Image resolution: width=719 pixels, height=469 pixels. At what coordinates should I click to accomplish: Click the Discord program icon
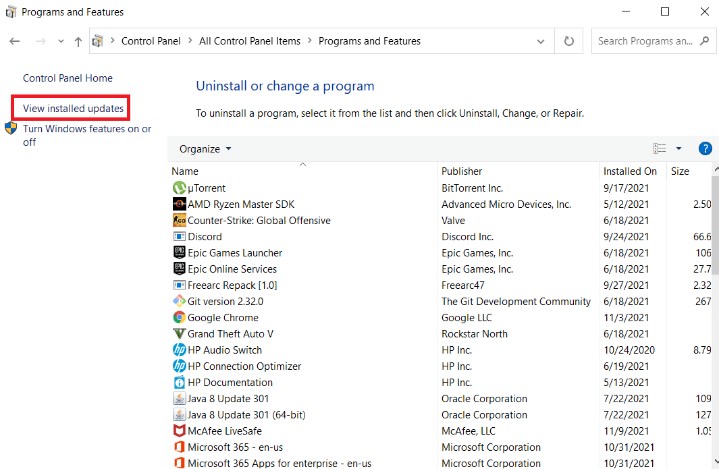coord(180,237)
